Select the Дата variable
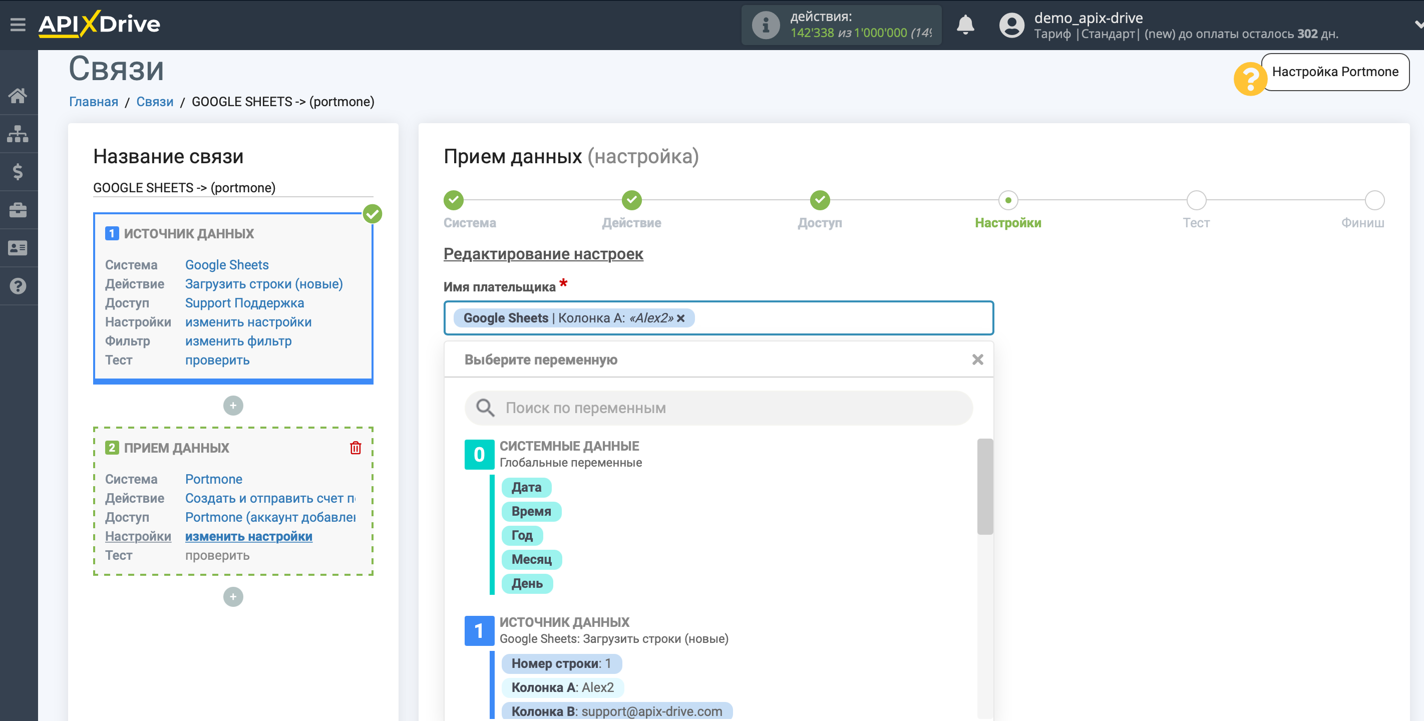 pyautogui.click(x=526, y=488)
